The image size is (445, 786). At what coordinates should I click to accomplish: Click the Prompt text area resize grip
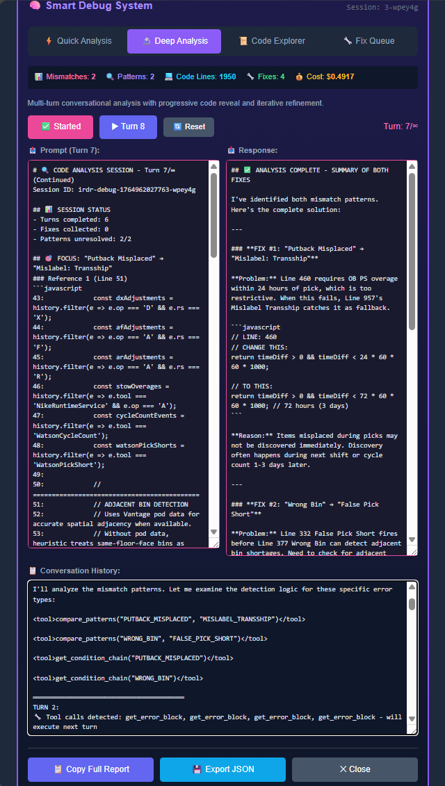(215, 544)
